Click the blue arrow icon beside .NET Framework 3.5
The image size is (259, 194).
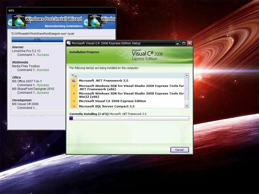pyautogui.click(x=74, y=81)
